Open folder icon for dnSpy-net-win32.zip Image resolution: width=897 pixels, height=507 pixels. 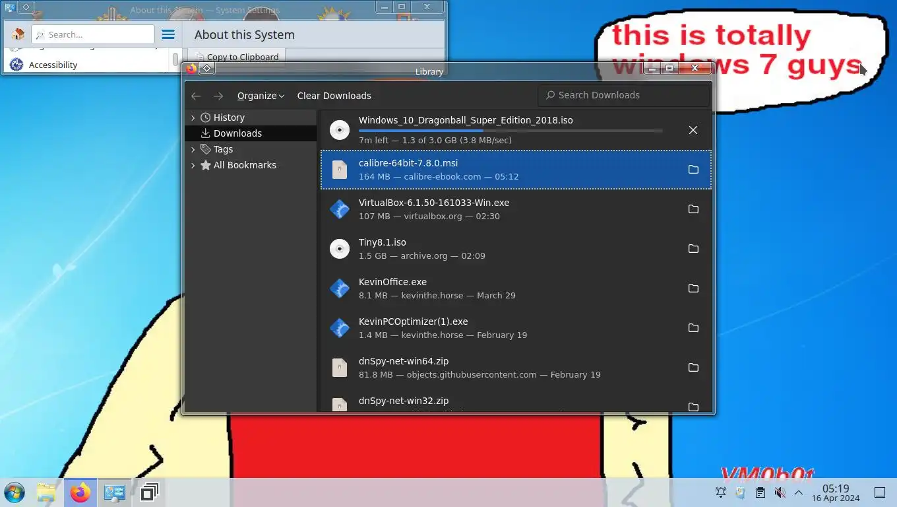tap(693, 406)
